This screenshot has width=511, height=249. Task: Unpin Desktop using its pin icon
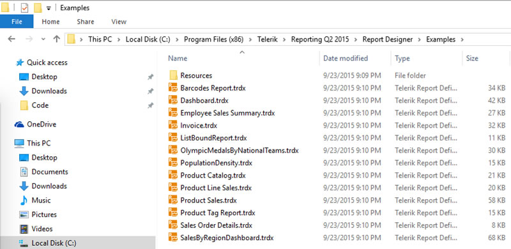(x=150, y=77)
